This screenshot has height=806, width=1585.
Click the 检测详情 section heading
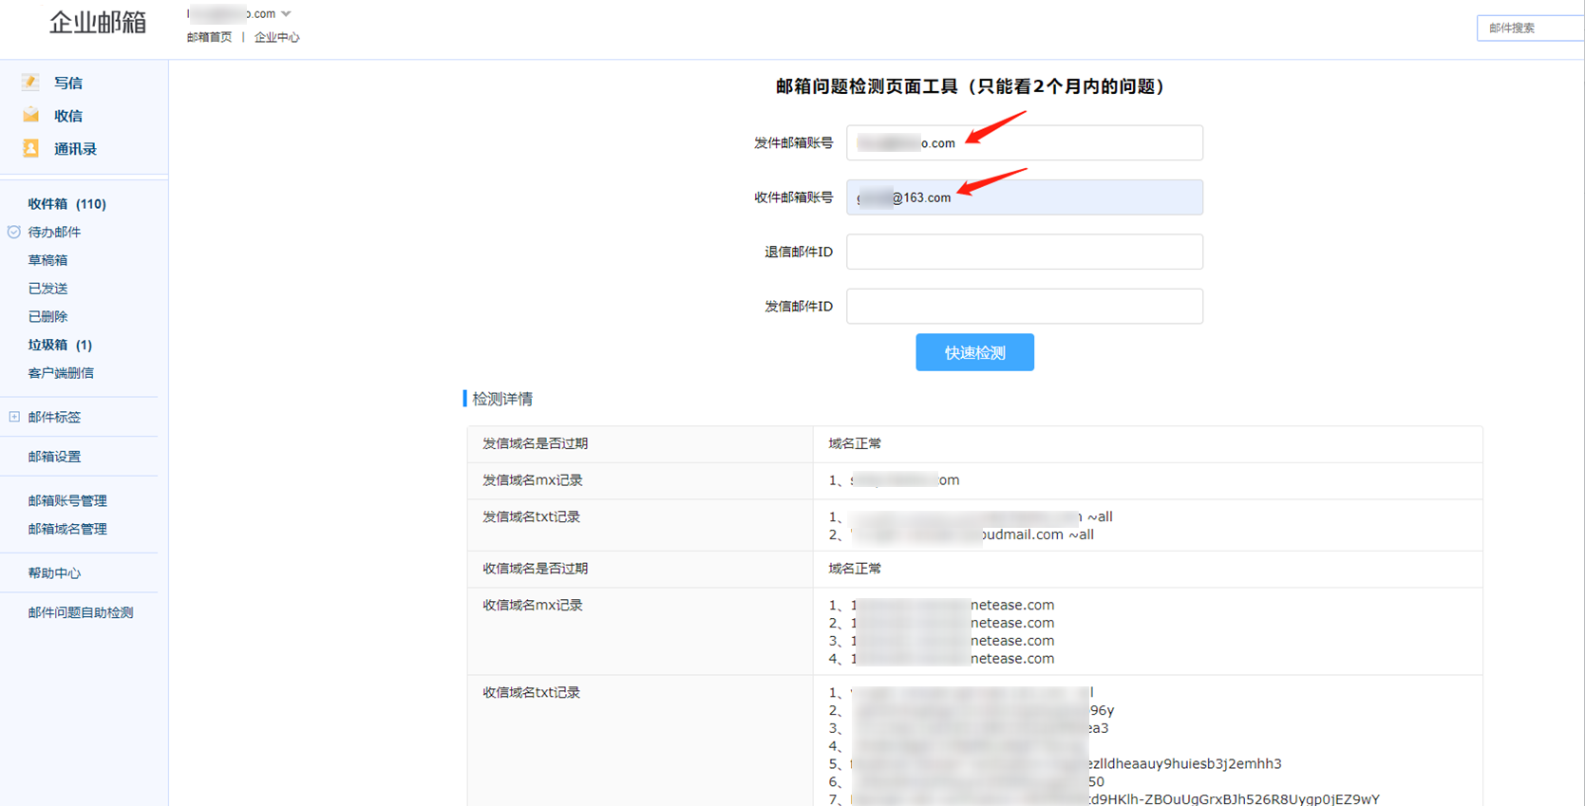pos(502,399)
